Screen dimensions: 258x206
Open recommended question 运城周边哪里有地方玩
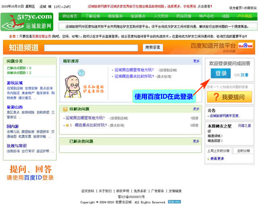(134, 70)
